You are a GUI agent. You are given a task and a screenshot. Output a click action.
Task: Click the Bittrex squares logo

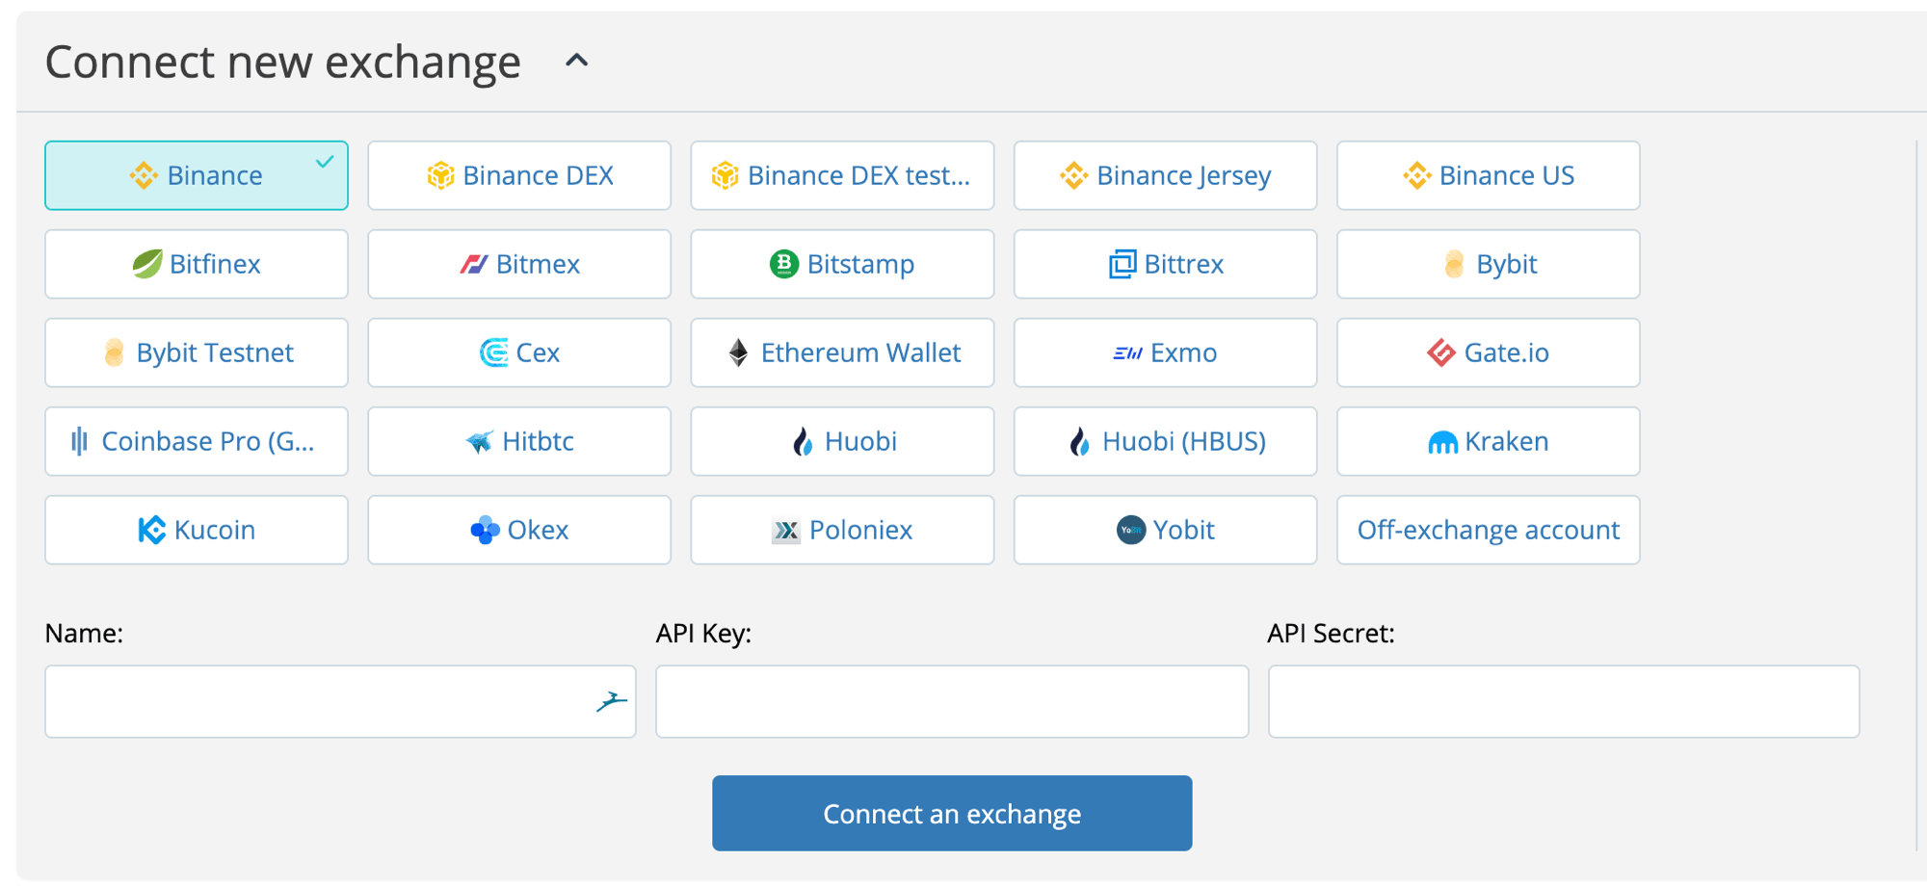tap(1122, 264)
